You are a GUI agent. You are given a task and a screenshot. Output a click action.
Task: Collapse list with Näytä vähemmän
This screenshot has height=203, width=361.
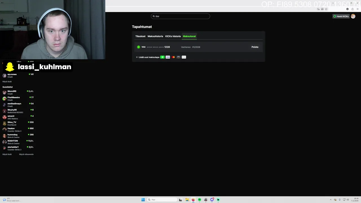[x=26, y=154]
